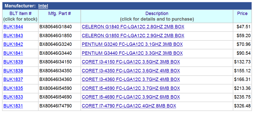254x113 pixels.
Task: Open BLT item BUK1842
Action: click(13, 44)
